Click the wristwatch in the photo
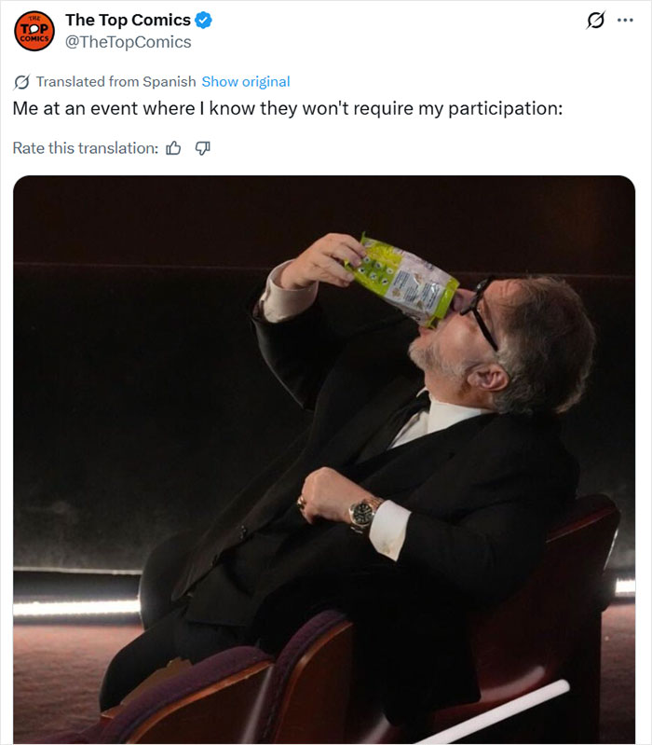This screenshot has width=652, height=745. (363, 512)
